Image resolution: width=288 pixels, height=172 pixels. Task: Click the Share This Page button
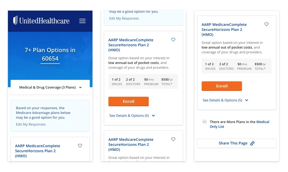point(236,143)
